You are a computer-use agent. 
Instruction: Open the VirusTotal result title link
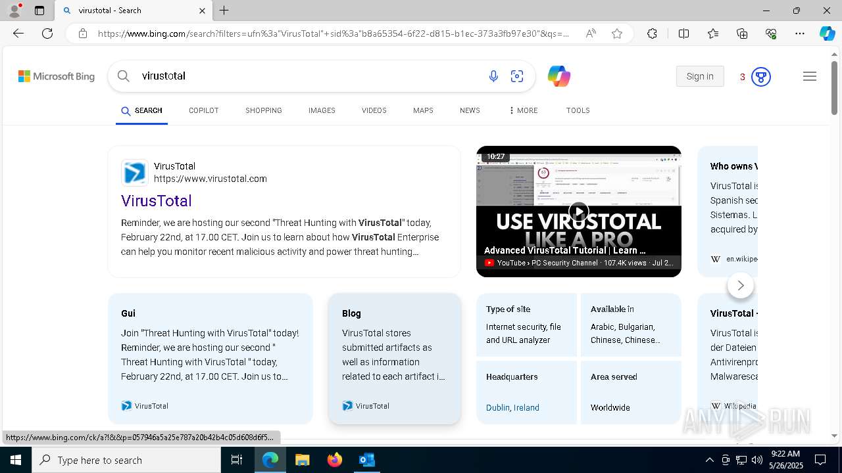point(157,201)
